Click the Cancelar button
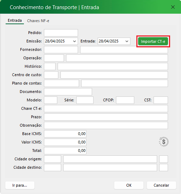Screen dimensions: 181x194 coord(161,185)
